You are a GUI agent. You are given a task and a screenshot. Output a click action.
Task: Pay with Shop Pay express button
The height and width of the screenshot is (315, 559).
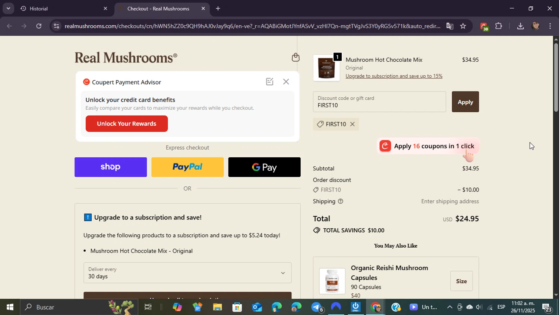[x=111, y=167]
